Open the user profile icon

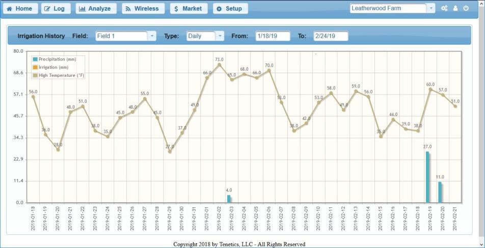[x=455, y=9]
